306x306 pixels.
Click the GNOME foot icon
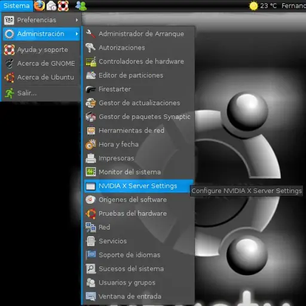click(x=9, y=63)
